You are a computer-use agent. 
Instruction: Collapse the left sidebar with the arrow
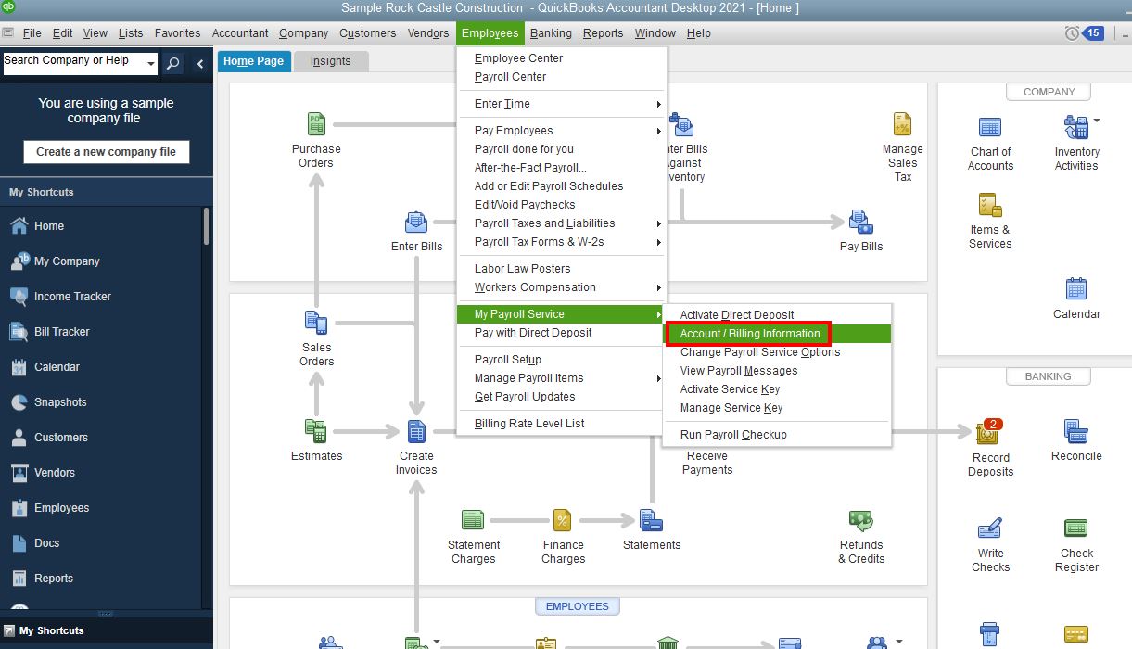(200, 64)
